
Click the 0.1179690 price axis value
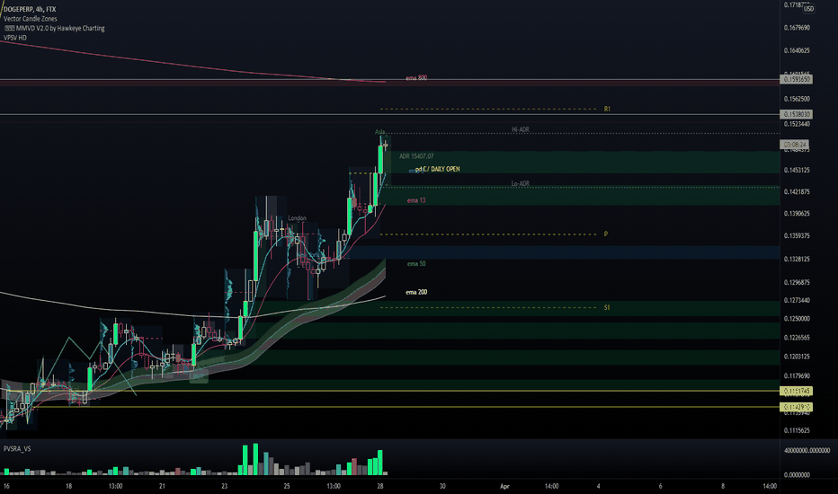click(x=797, y=376)
